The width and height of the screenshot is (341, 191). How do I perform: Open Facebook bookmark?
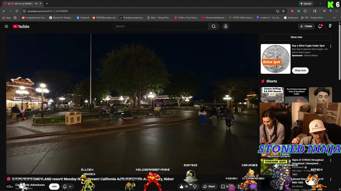(x=83, y=18)
